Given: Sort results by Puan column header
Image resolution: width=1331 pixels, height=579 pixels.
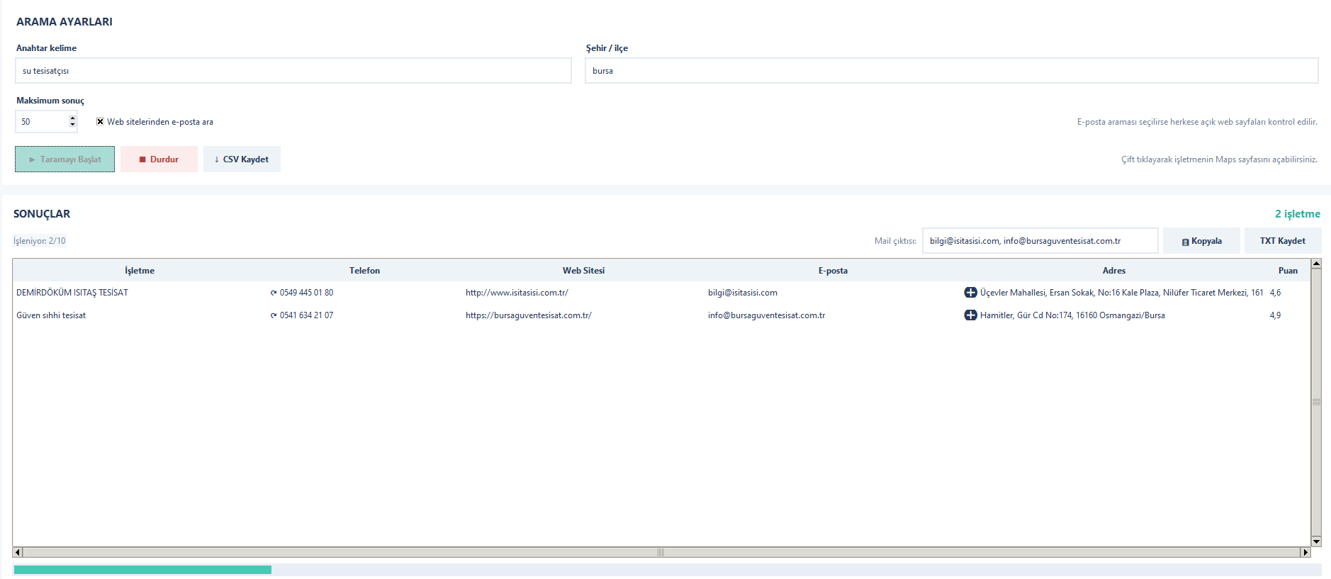Looking at the screenshot, I should 1287,270.
